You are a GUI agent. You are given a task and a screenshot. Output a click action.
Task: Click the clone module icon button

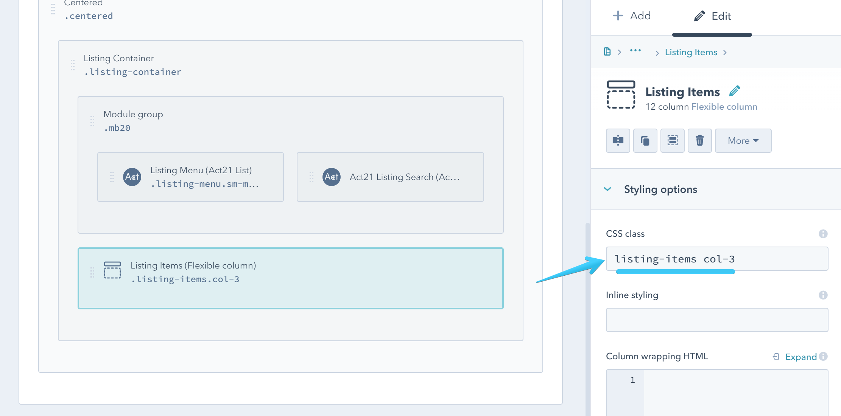coord(645,141)
